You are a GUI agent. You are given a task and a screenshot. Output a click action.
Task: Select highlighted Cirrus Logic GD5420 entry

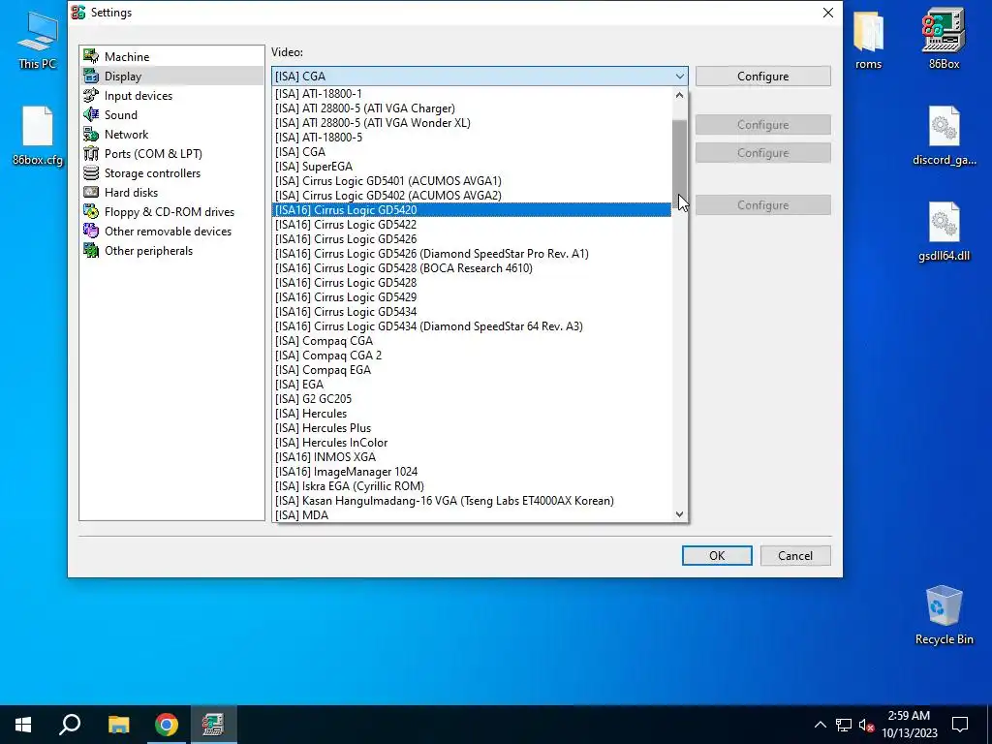(x=472, y=210)
